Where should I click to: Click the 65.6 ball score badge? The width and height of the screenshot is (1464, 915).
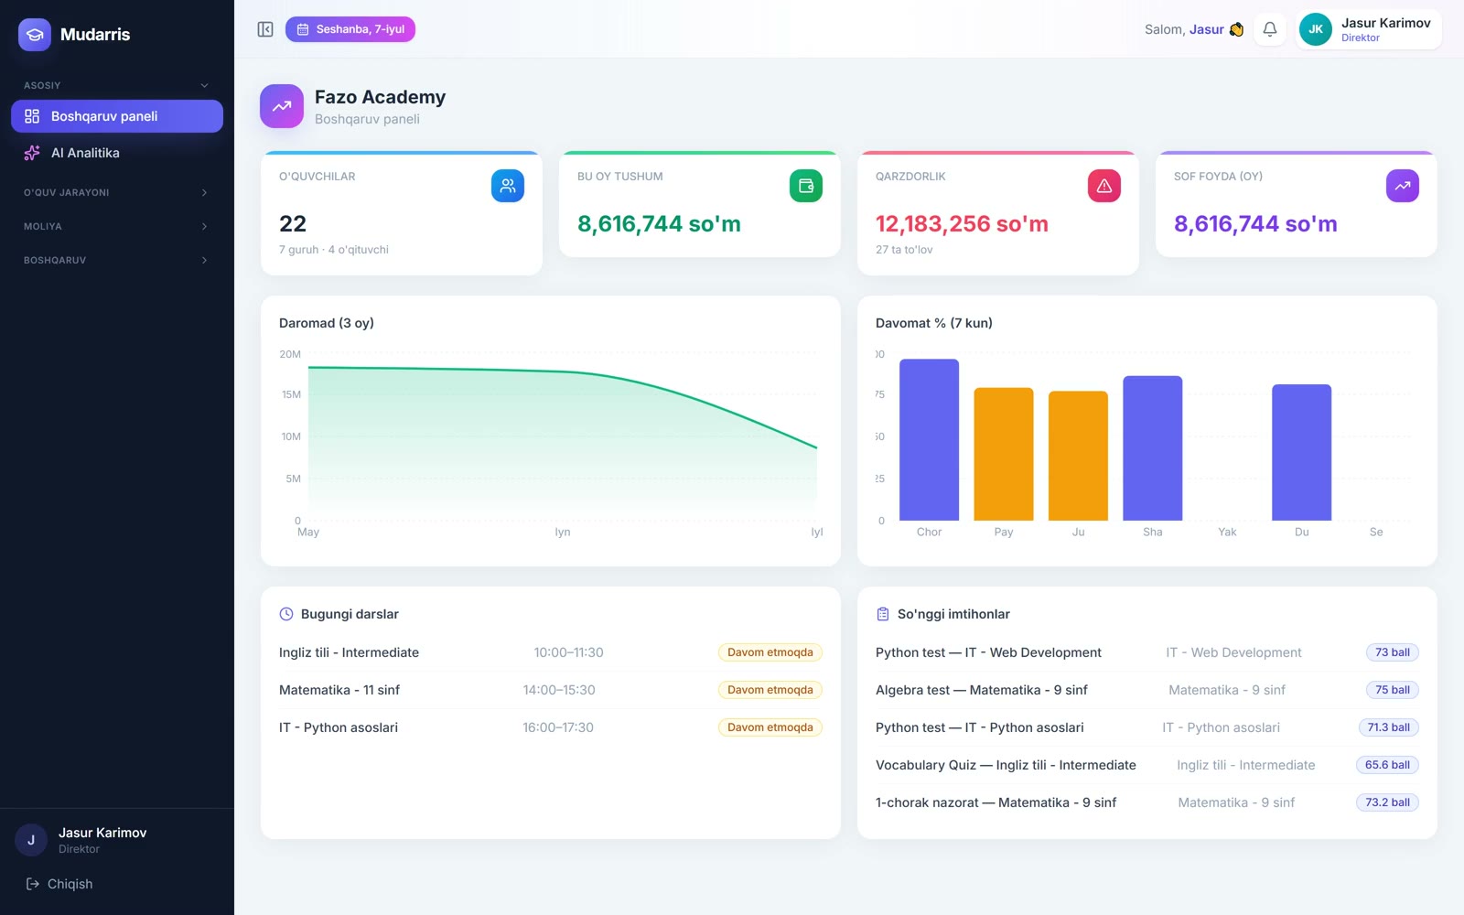[1387, 765]
